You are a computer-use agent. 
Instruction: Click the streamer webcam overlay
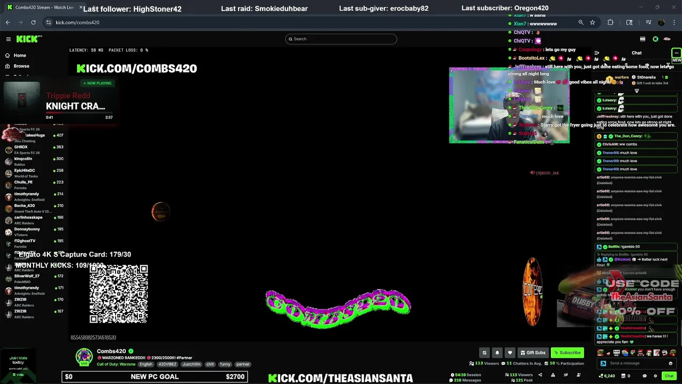tap(509, 105)
